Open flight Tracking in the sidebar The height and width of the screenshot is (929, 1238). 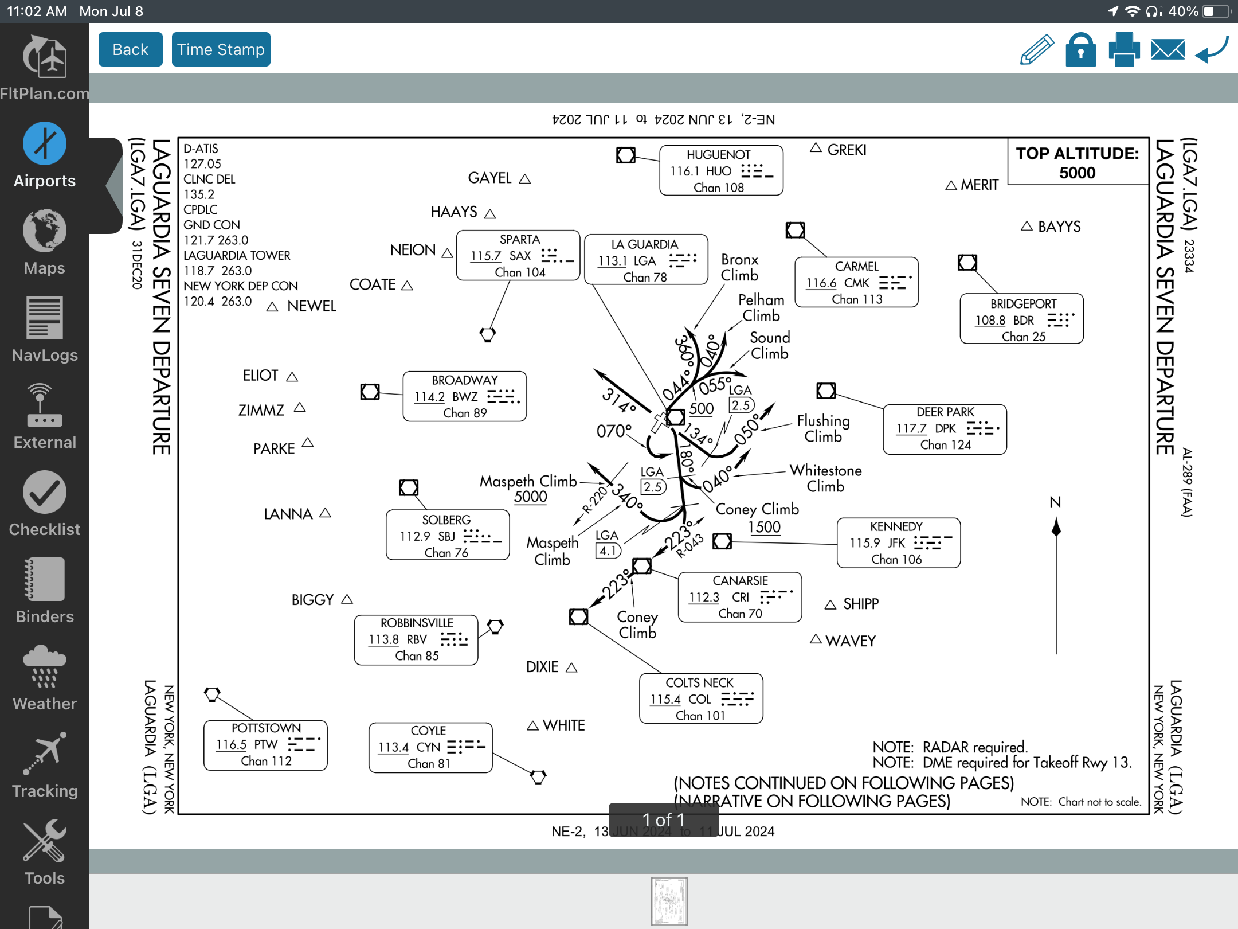[x=44, y=765]
